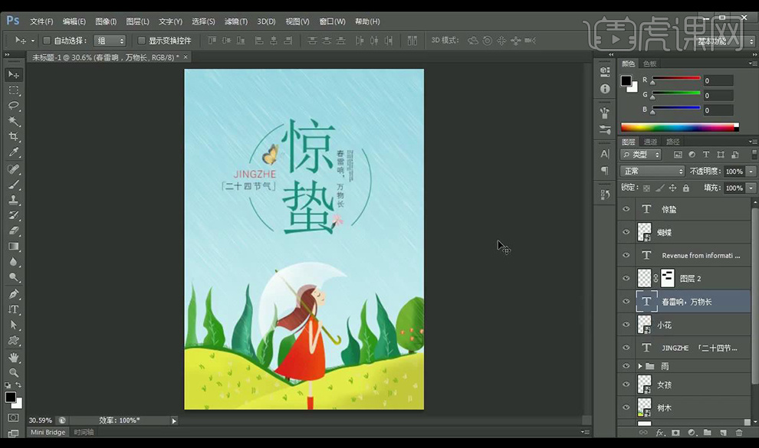Click the foreground color swatch in toolbox
Screen dimensions: 759x448
[10, 397]
